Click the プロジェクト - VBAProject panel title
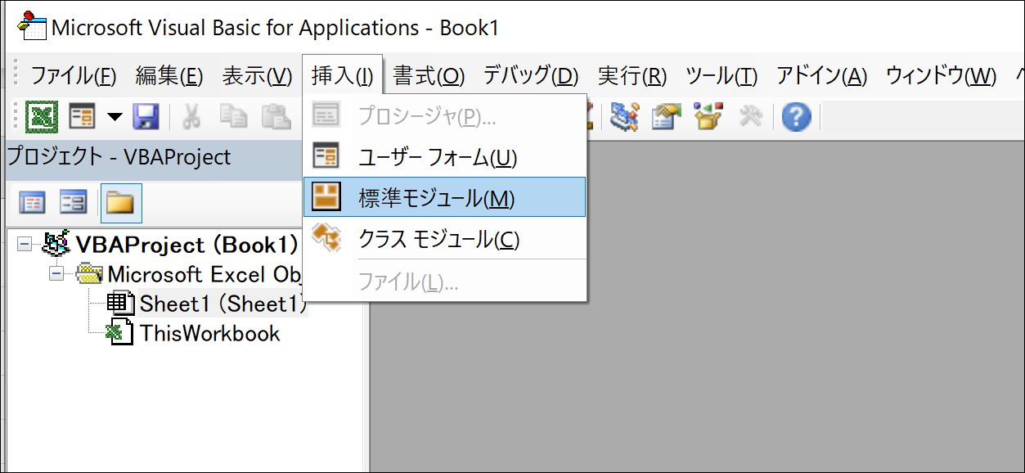 tap(119, 156)
